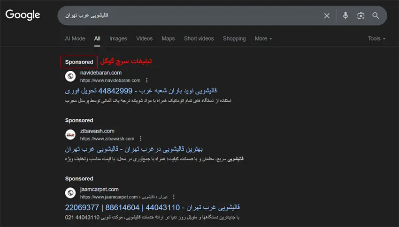Open Google Lens image search icon
The height and width of the screenshot is (227, 399).
click(361, 16)
